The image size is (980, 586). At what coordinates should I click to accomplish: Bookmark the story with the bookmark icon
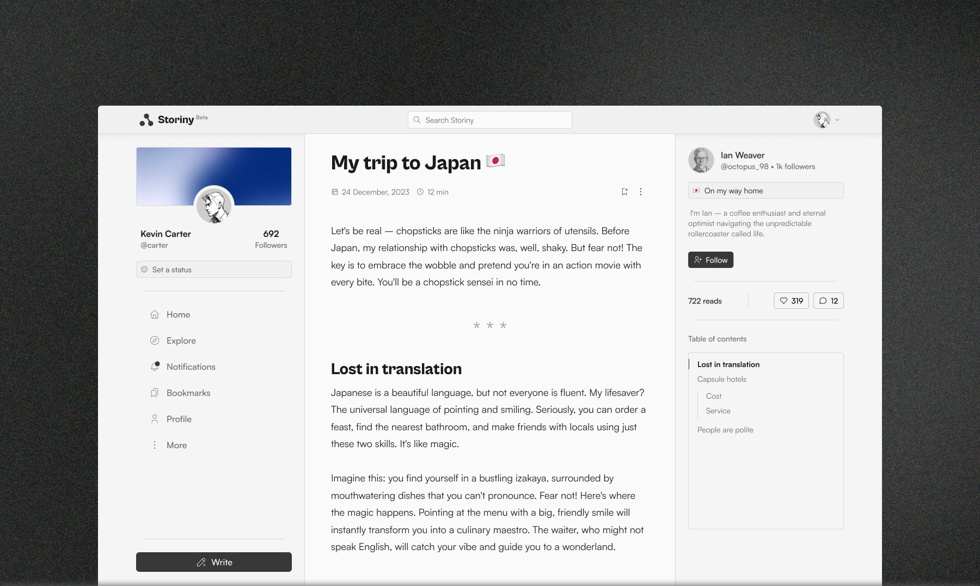click(x=624, y=192)
